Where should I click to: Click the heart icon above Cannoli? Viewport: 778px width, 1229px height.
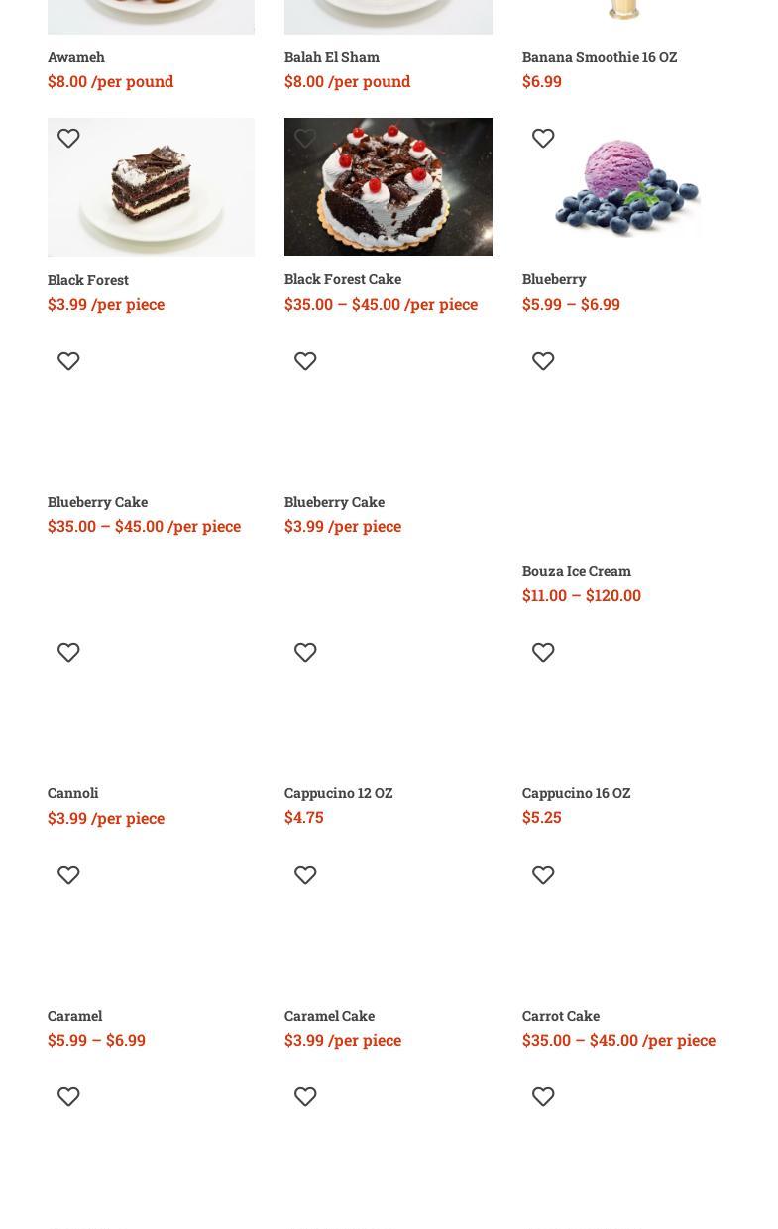point(68,653)
